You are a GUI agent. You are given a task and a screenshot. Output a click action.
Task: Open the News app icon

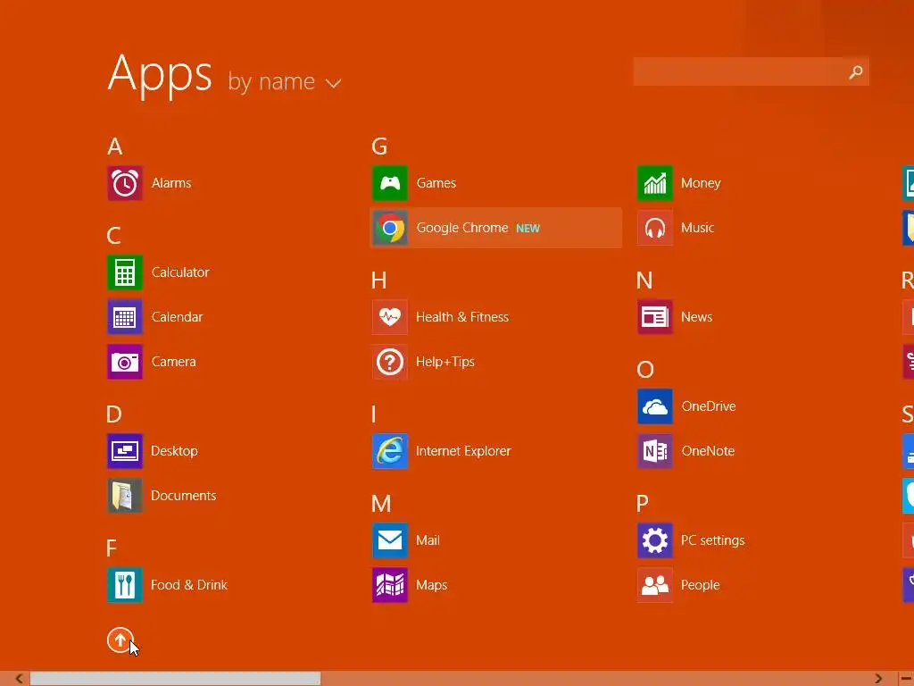point(655,317)
